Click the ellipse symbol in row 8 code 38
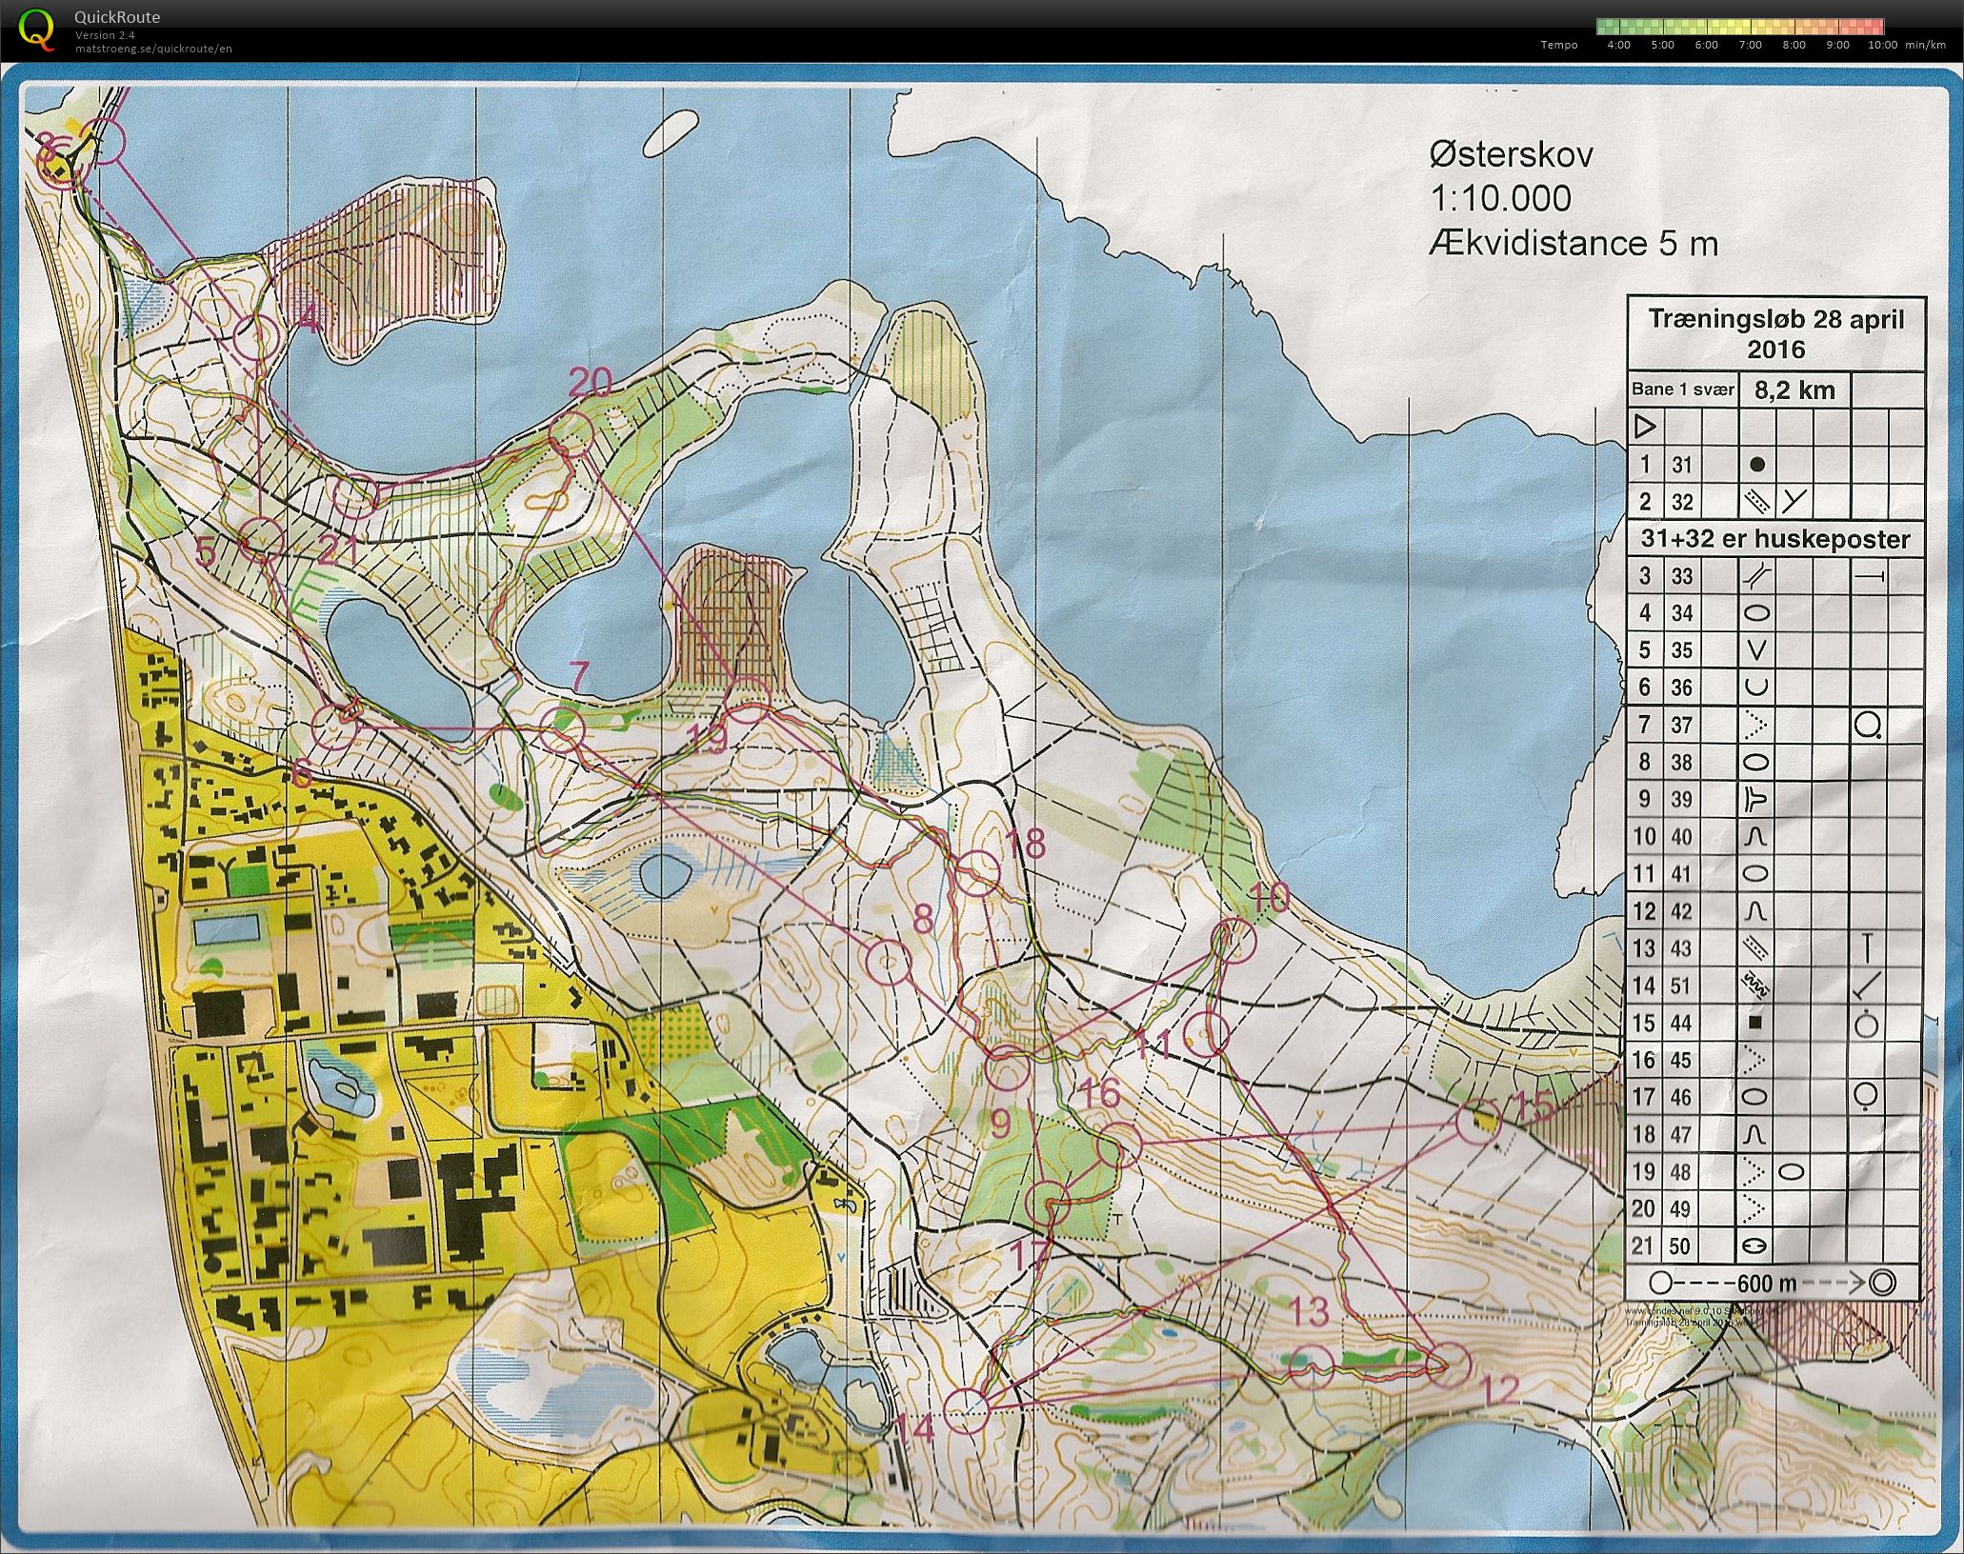This screenshot has height=1554, width=1964. (x=1756, y=763)
